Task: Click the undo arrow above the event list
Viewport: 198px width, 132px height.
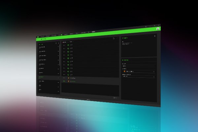Action: pos(114,39)
